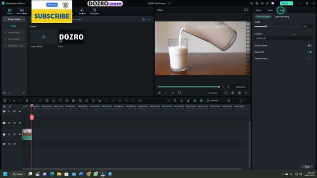Viewport: 317px width, 178px height.
Task: Click the Import Media plus tile
Action: point(44,37)
